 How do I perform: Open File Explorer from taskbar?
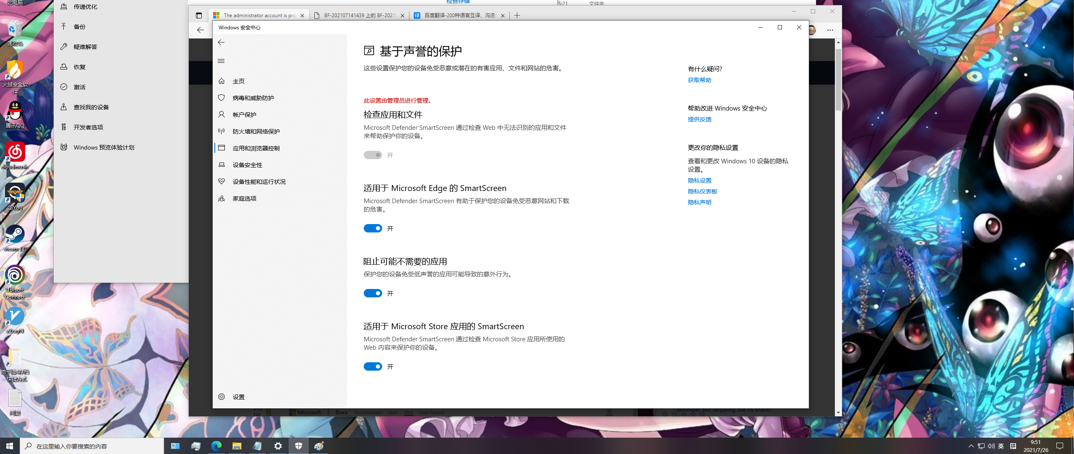tap(237, 446)
